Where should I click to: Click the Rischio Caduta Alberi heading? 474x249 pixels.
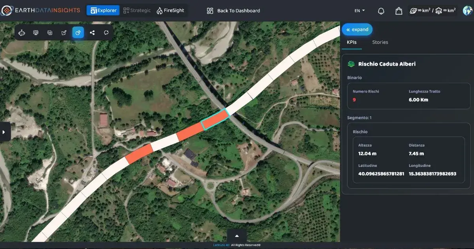pos(387,64)
